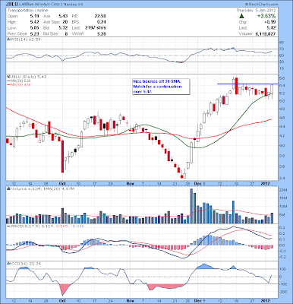
Task: Click the Ask Size value 20
Action: click(x=65, y=22)
